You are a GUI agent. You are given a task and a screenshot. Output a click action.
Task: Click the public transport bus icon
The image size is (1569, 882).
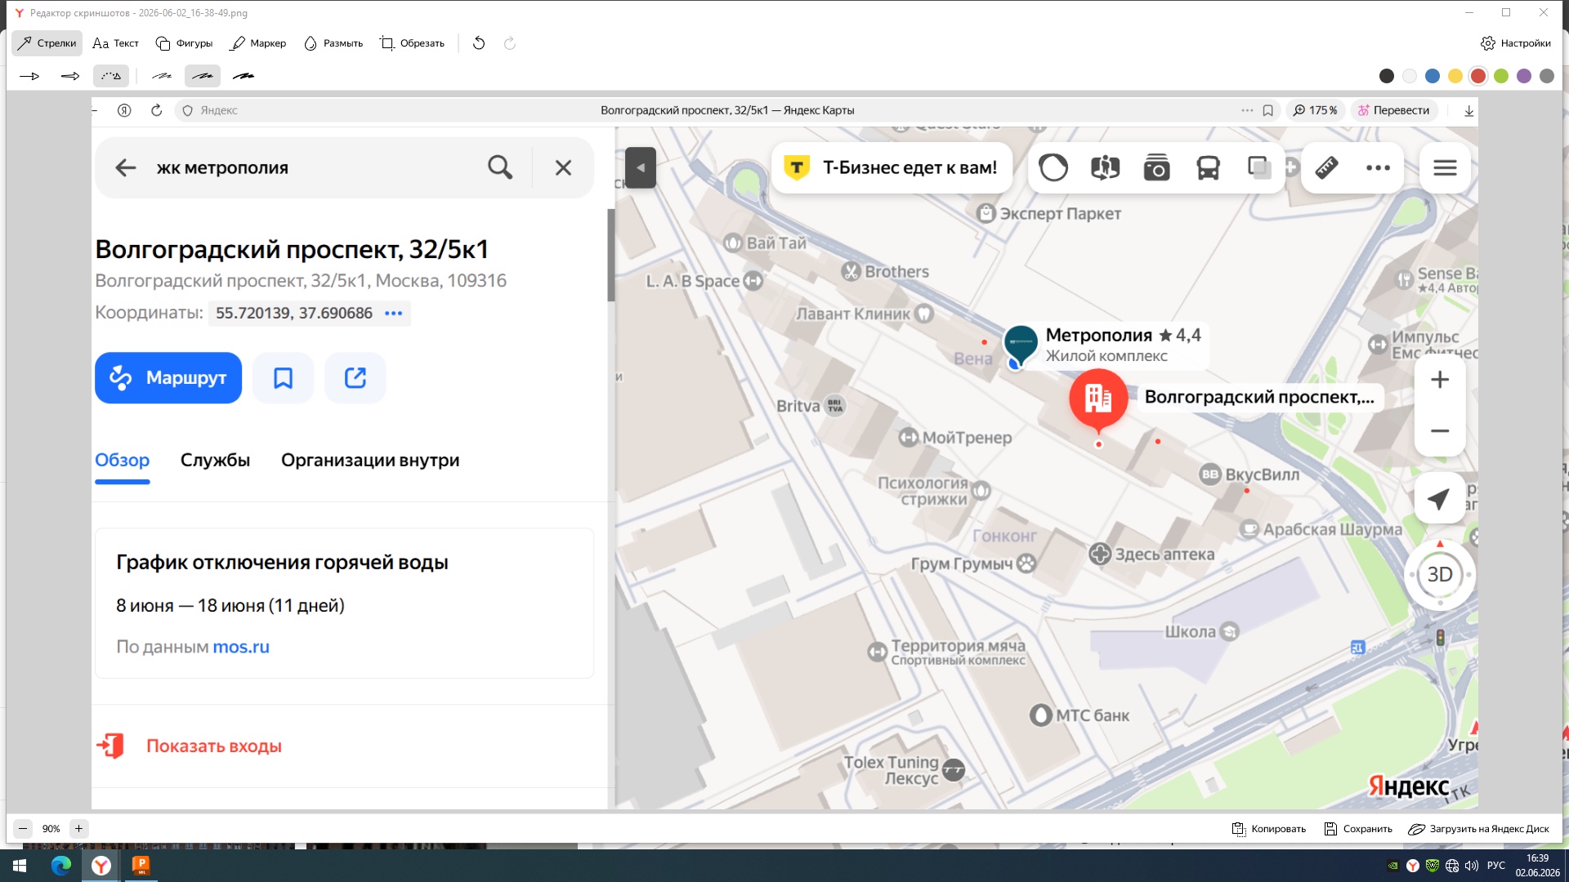point(1208,167)
